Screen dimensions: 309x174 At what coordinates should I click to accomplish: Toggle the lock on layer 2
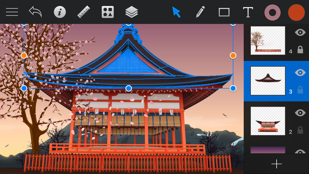point(300,130)
